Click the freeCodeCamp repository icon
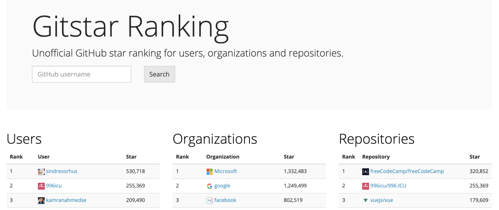Viewport: 499px width, 210px height. tap(365, 171)
